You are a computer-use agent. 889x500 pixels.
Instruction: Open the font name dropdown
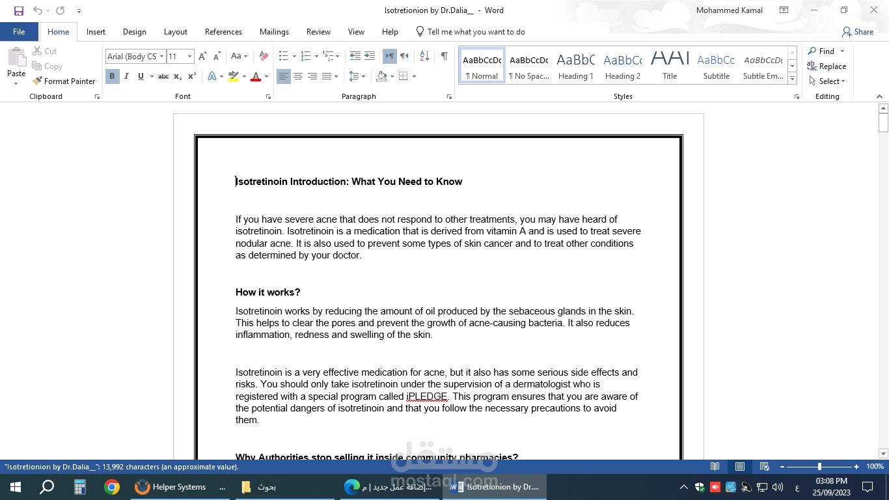coord(161,57)
